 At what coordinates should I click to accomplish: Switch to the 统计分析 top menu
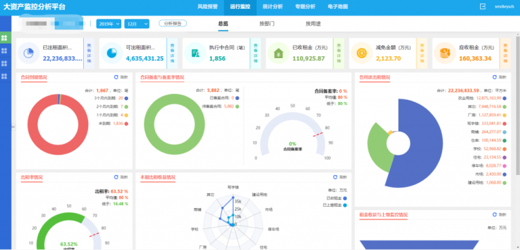click(273, 7)
